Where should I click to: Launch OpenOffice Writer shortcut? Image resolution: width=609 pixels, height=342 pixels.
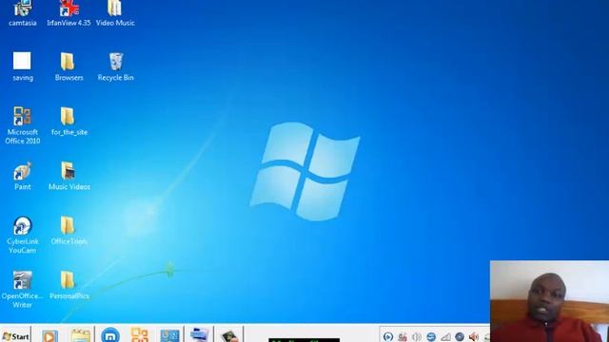[x=22, y=289]
